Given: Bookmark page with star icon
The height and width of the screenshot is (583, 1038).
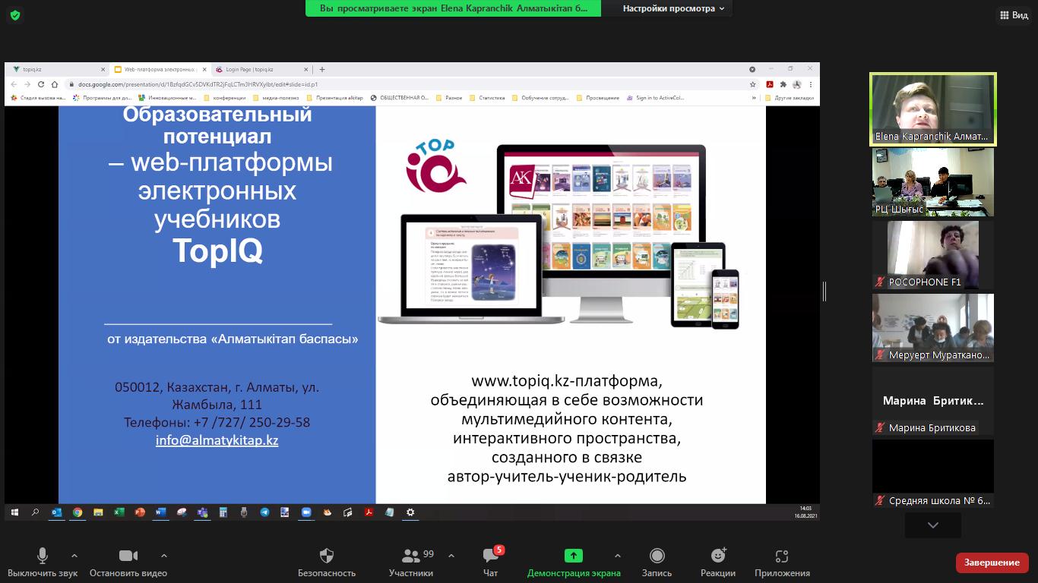Looking at the screenshot, I should [753, 84].
